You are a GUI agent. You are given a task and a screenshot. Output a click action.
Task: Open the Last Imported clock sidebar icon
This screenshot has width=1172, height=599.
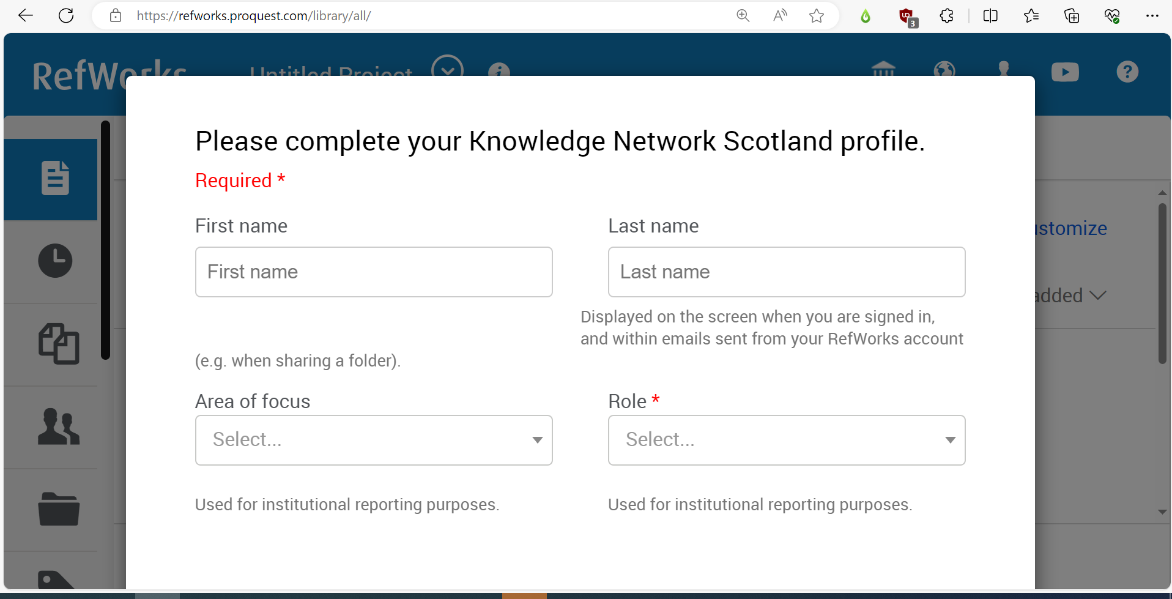(x=55, y=261)
